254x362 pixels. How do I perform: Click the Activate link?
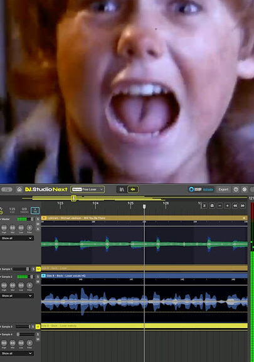[208, 189]
